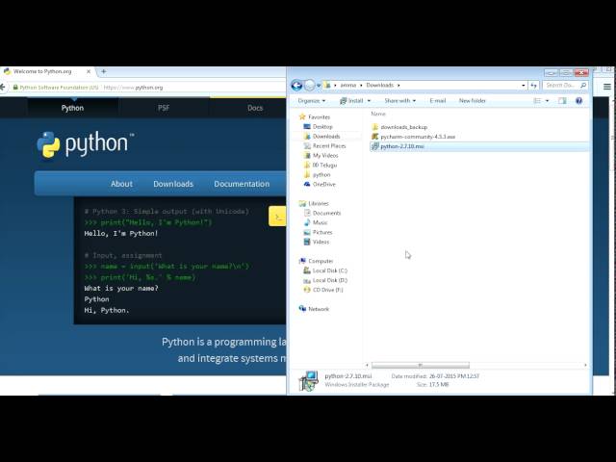Click Python tab on python.org top bar
The width and height of the screenshot is (616, 462).
pos(72,108)
